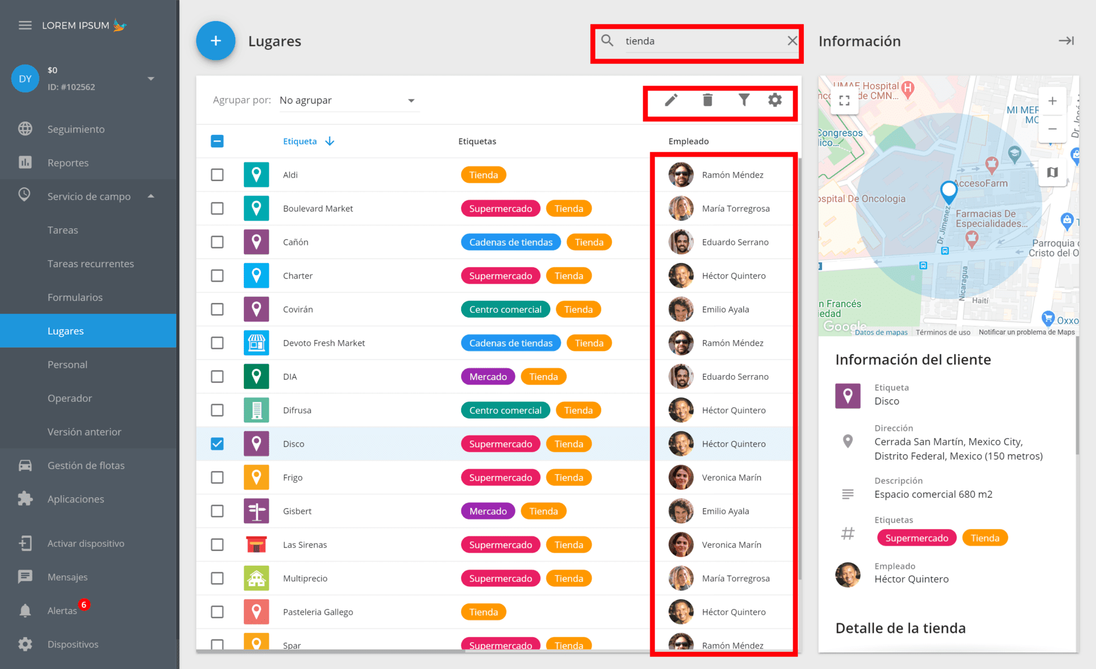Click the Términos de uso link
Image resolution: width=1096 pixels, height=669 pixels.
point(942,332)
